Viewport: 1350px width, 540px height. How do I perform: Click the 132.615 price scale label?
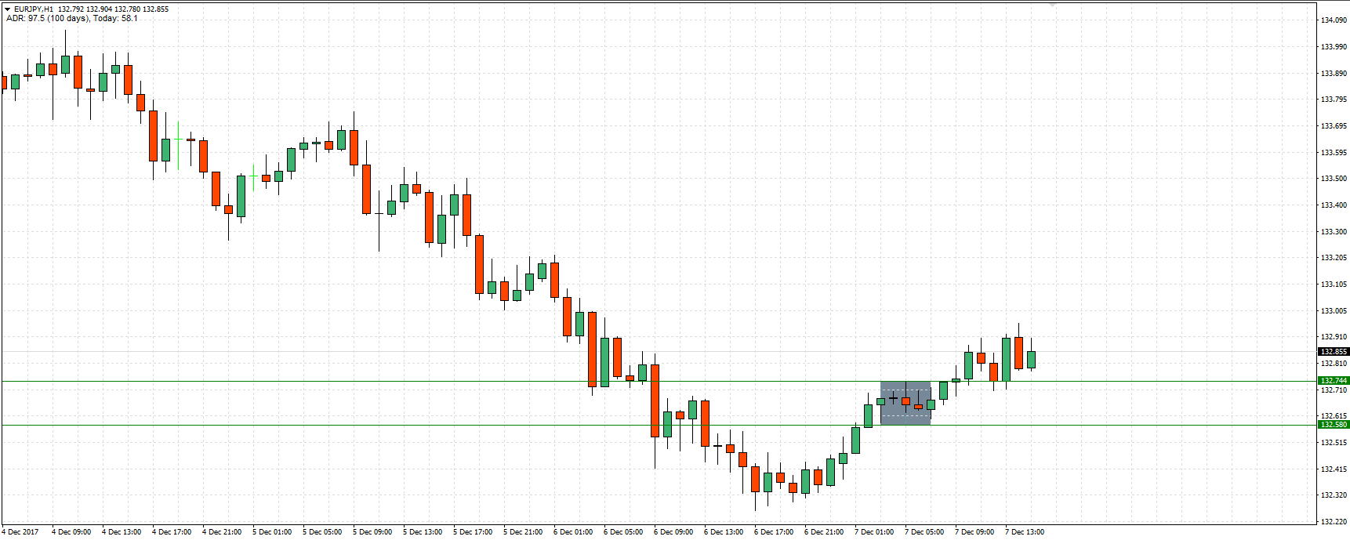point(1334,416)
